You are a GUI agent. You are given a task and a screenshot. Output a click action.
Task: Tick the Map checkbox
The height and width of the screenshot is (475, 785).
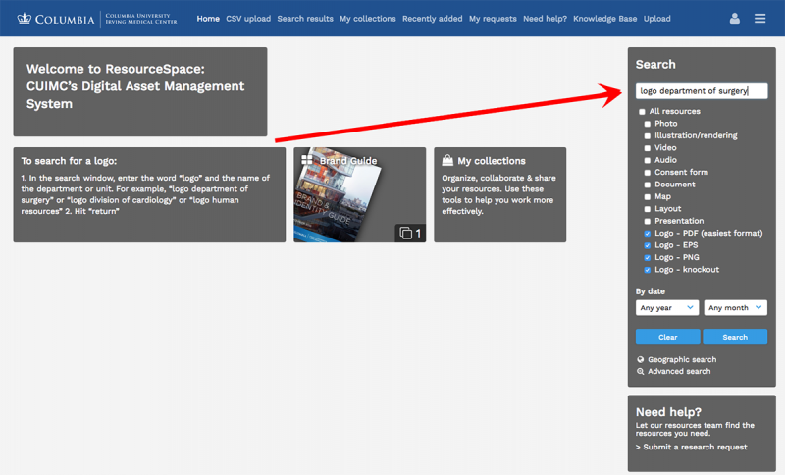(648, 196)
